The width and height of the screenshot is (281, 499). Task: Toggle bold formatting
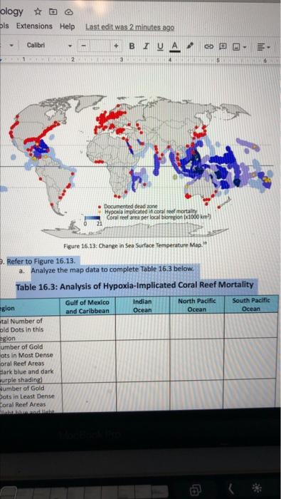click(x=132, y=46)
